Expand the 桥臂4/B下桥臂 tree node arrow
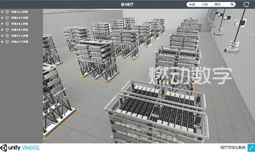Viewport: 255px width, 152px height. (x=2, y=30)
